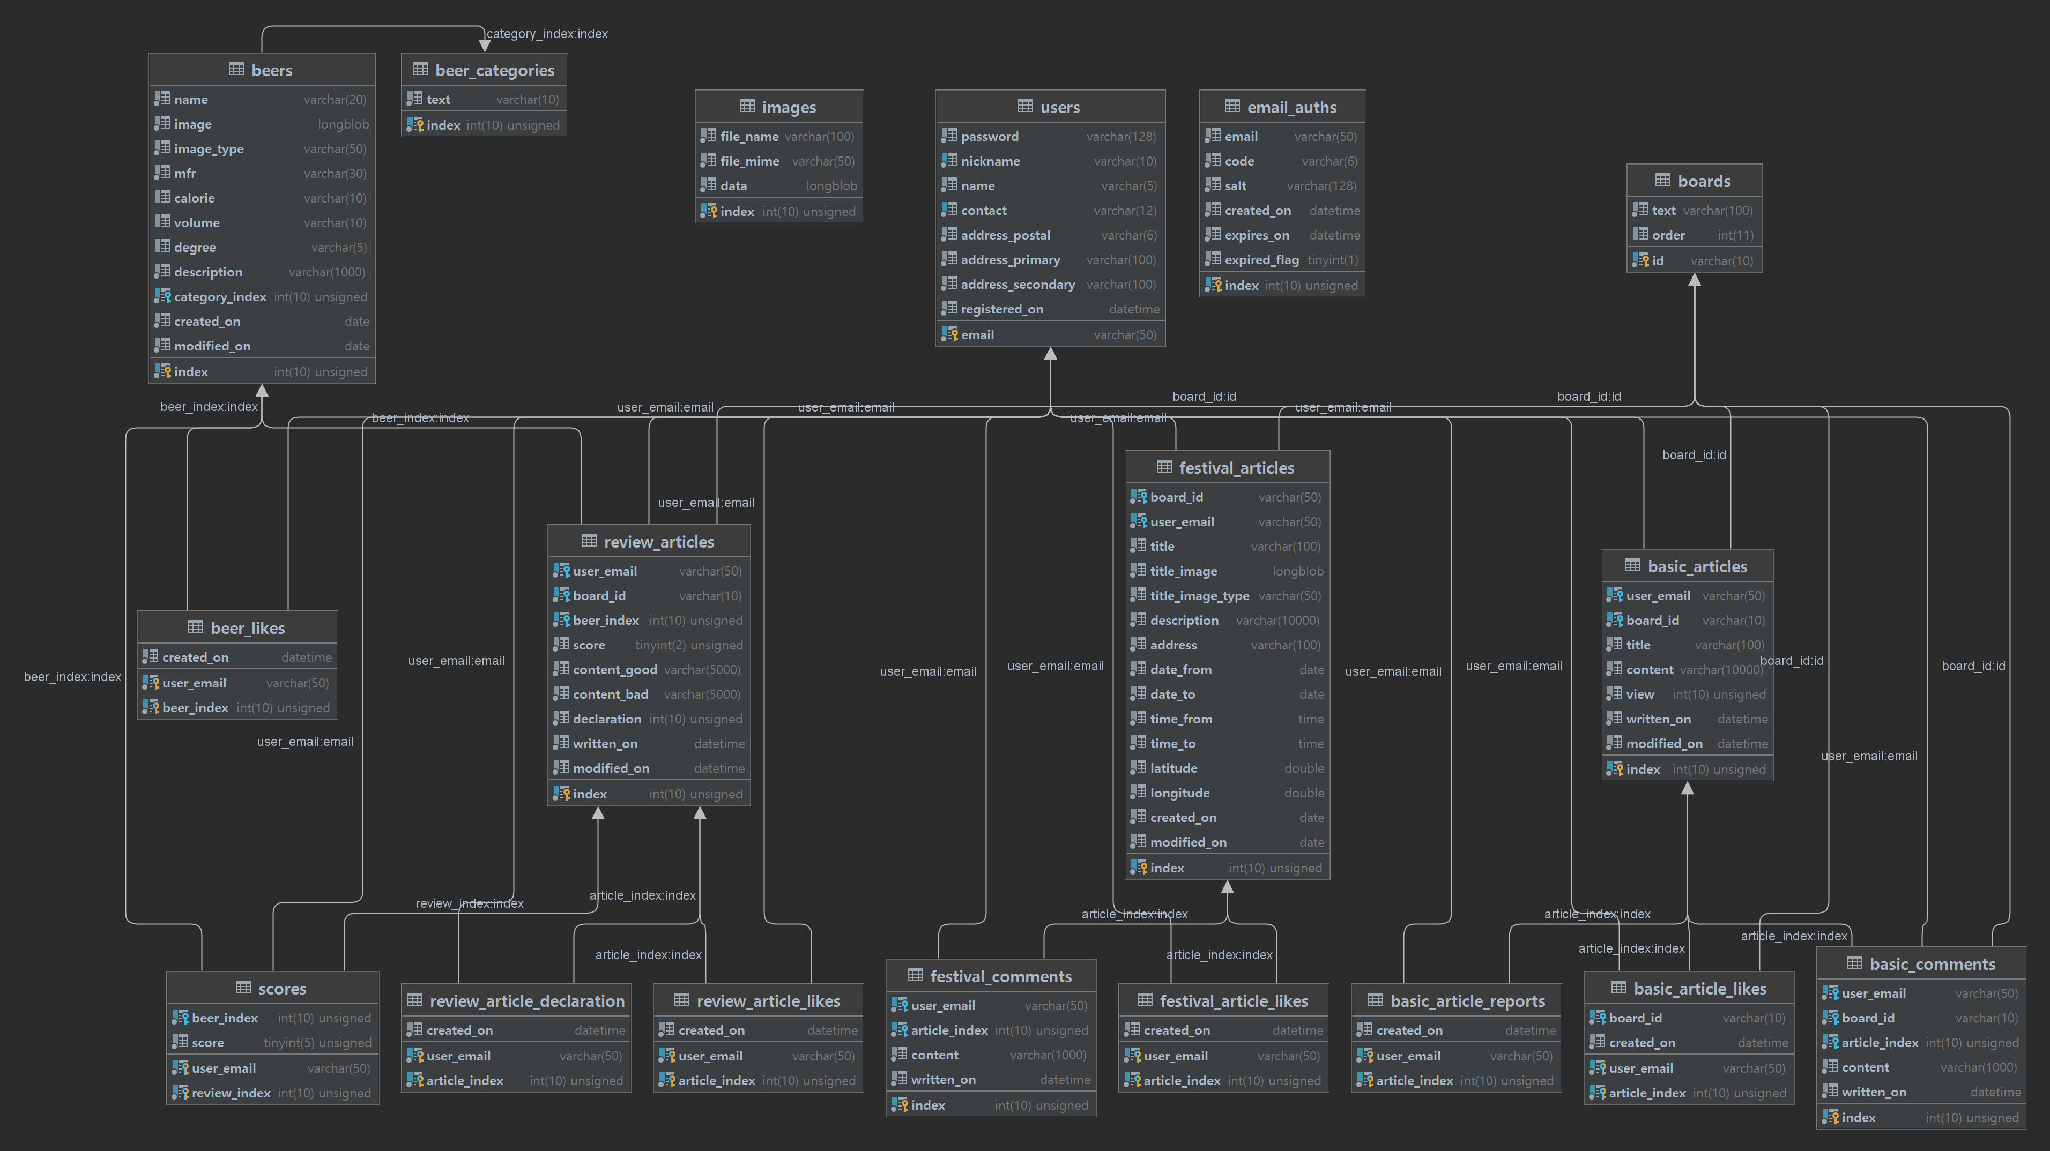Click the boards table header icon
This screenshot has width=2050, height=1151.
click(1662, 180)
